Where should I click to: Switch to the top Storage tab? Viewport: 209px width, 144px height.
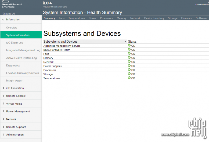pos(173,18)
